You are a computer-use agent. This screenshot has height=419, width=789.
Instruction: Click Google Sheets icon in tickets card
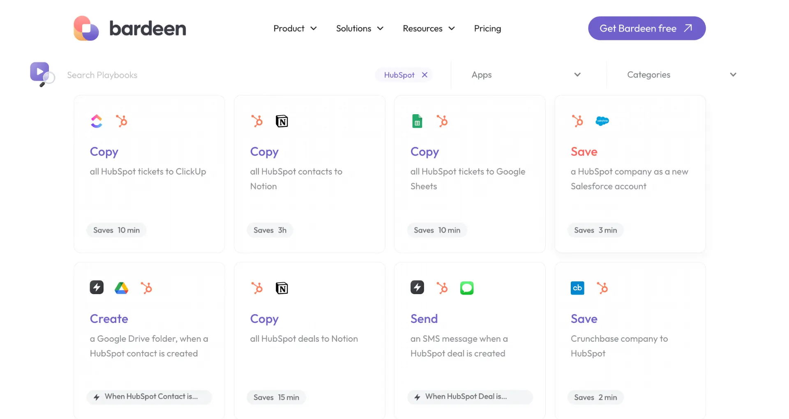pos(417,121)
